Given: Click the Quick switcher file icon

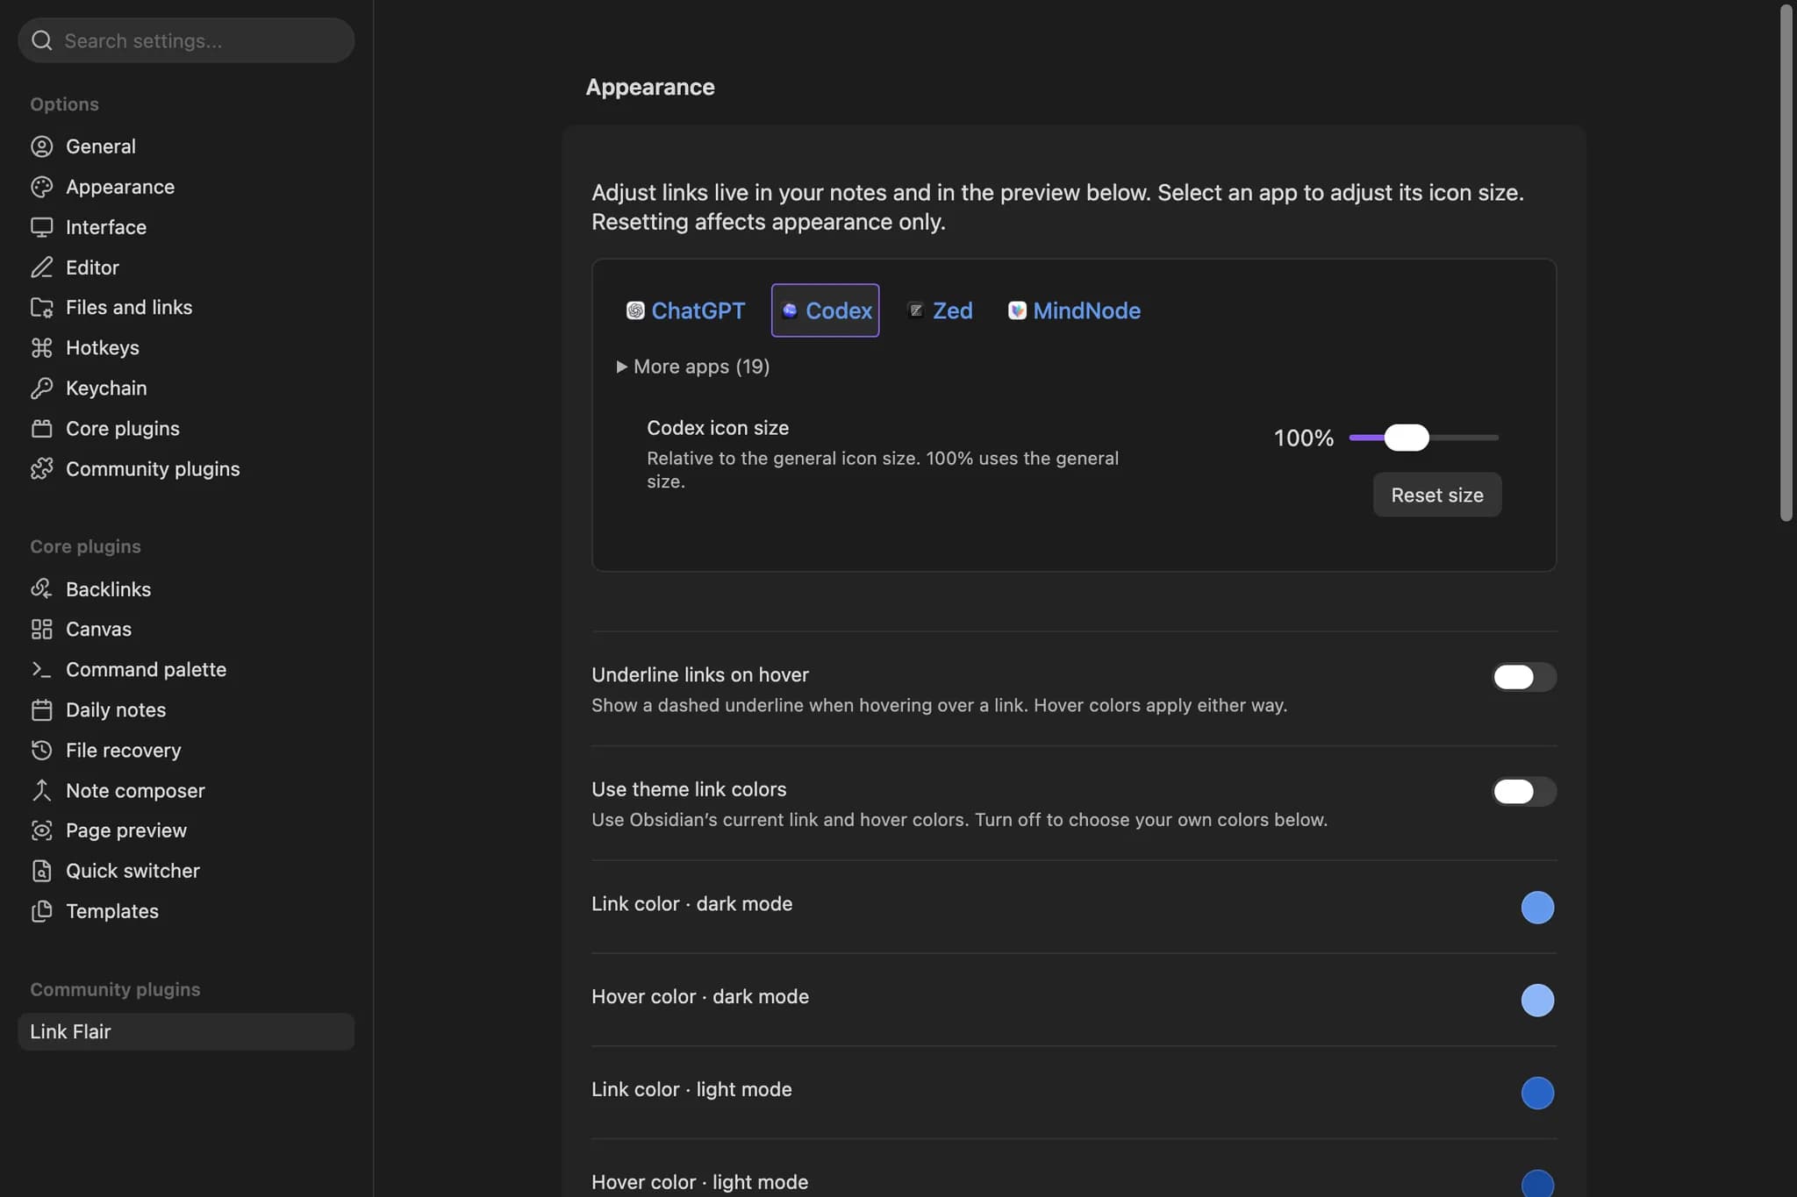Looking at the screenshot, I should coord(41,871).
